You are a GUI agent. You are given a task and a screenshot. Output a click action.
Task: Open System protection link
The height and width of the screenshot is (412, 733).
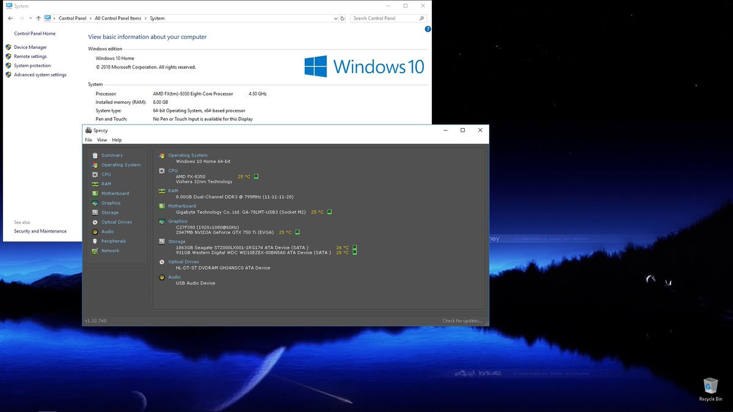tap(32, 65)
